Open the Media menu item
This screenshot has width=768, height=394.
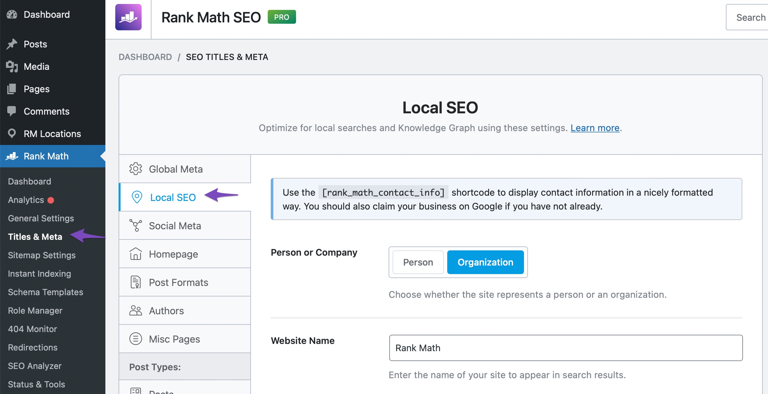click(x=53, y=67)
